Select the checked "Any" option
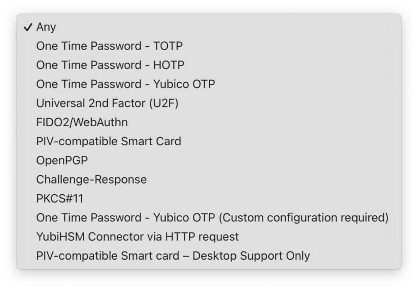This screenshot has height=289, width=418. (46, 27)
